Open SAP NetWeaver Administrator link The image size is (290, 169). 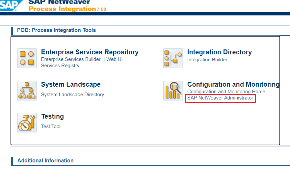tap(220, 98)
